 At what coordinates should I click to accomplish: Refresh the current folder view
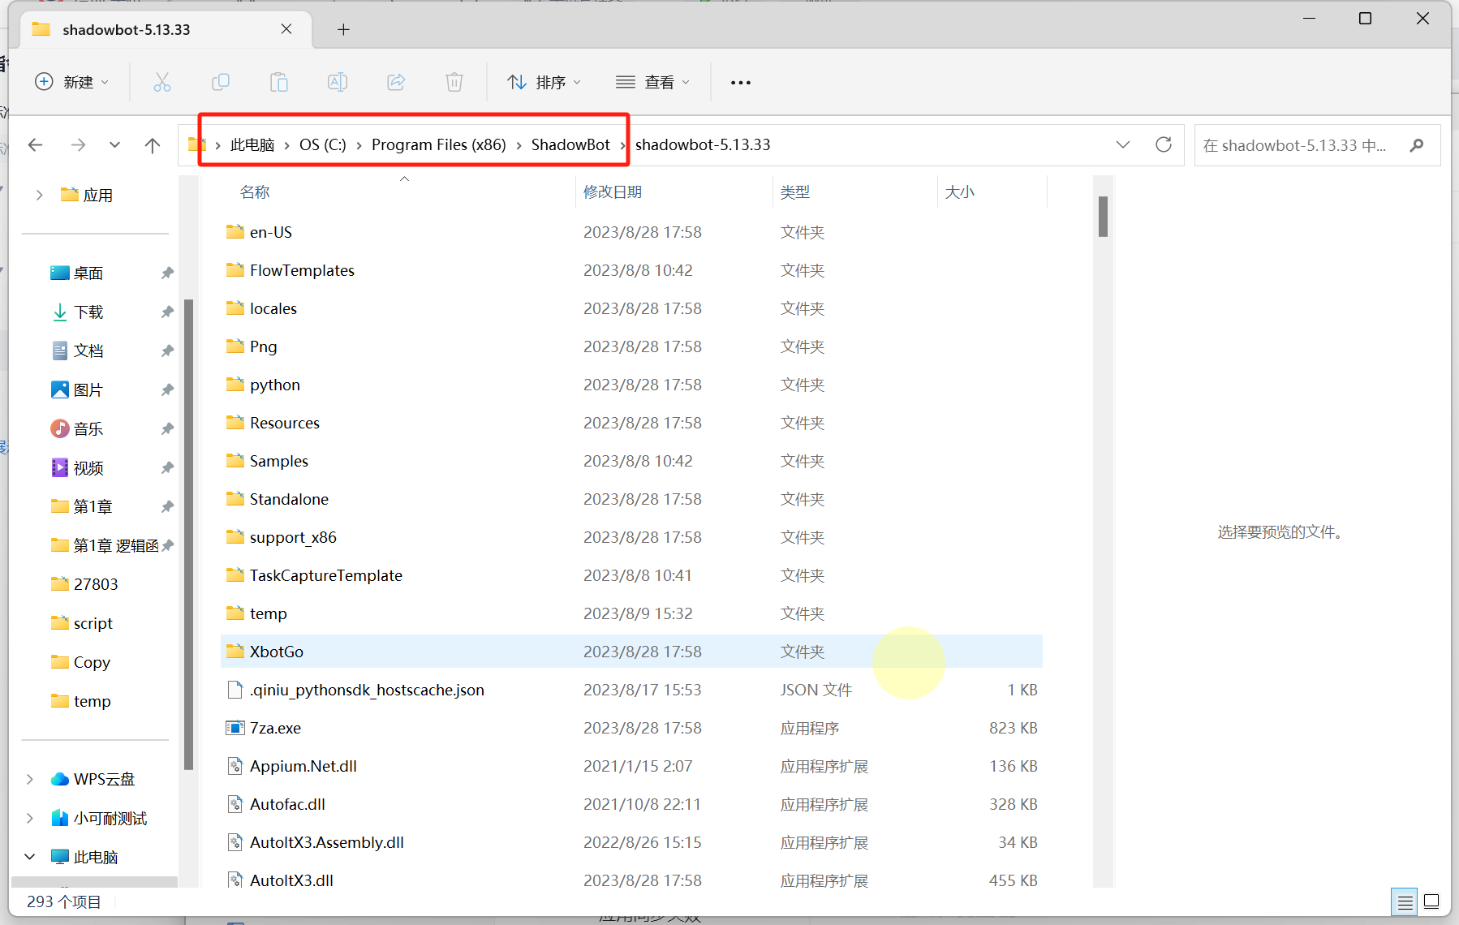tap(1164, 144)
